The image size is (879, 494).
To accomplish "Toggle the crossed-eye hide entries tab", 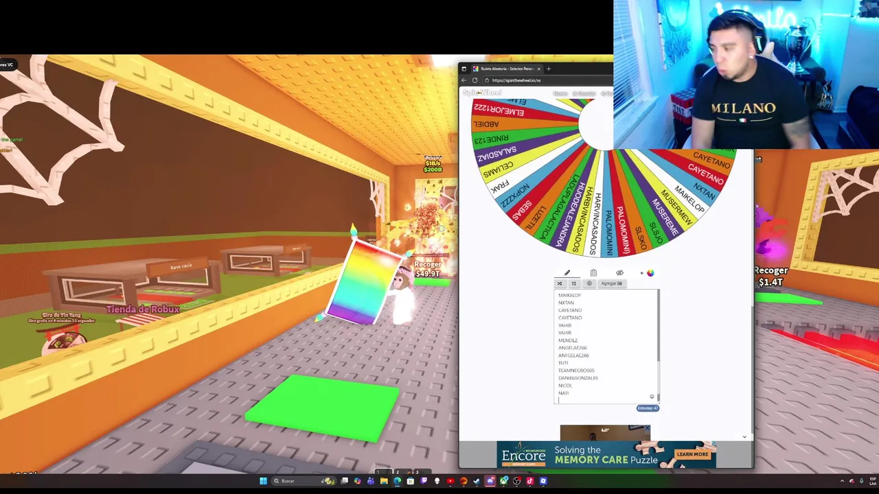I will point(619,273).
